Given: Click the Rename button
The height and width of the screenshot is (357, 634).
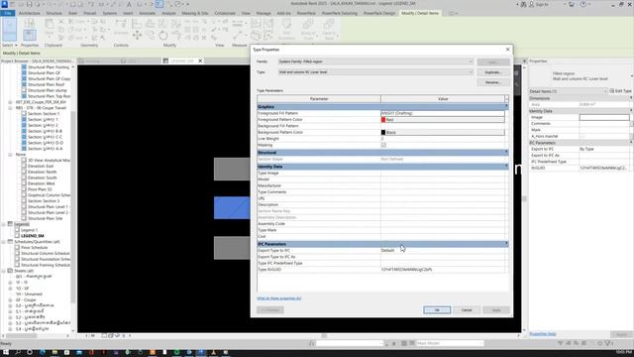Looking at the screenshot, I should coord(493,82).
